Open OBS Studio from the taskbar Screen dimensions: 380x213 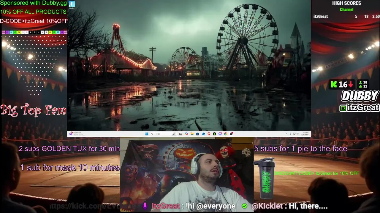click(x=231, y=134)
